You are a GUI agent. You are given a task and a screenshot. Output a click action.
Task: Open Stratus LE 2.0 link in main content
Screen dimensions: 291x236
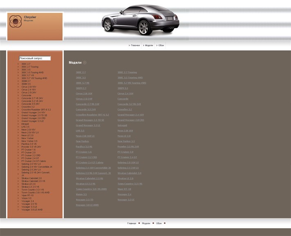coord(125,179)
